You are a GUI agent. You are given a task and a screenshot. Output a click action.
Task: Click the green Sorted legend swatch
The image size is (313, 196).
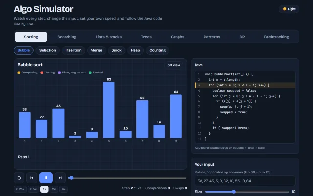90,73
